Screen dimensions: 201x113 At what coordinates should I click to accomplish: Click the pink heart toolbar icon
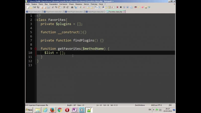point(142,7)
